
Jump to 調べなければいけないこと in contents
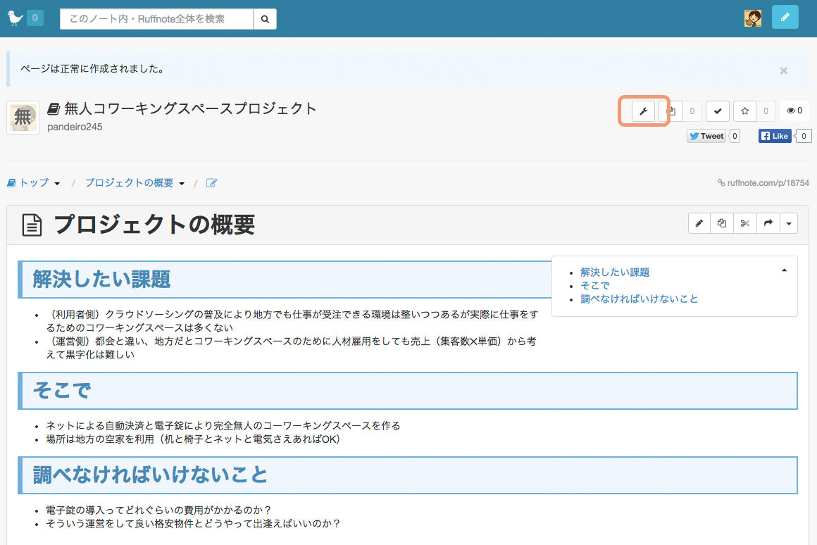[639, 299]
